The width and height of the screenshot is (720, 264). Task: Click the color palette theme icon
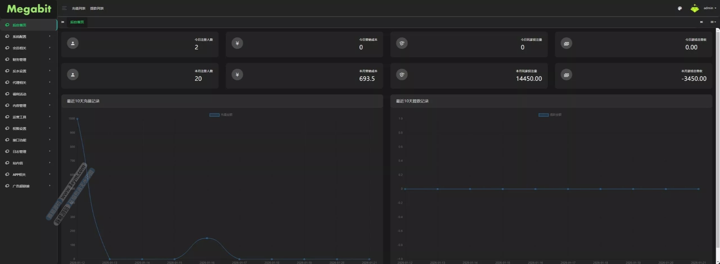tap(679, 8)
